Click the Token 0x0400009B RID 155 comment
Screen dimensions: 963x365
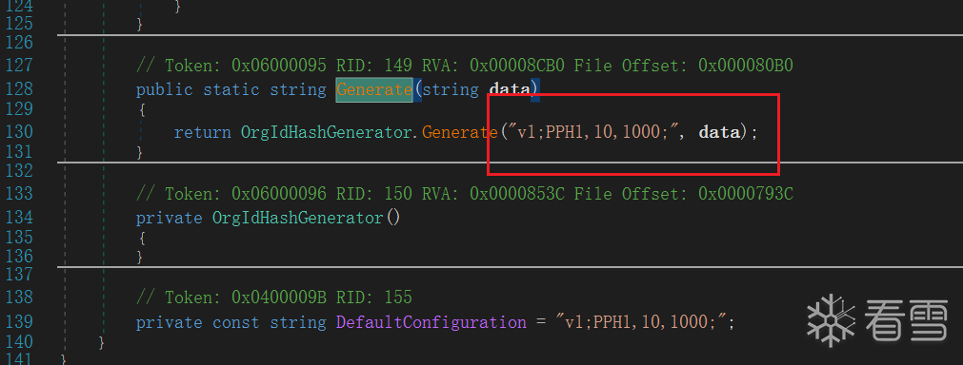[x=274, y=297]
